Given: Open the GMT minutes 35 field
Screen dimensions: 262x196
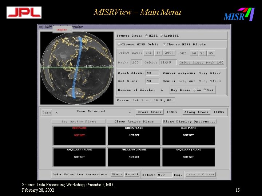Looking at the screenshot, I should click(202, 53).
